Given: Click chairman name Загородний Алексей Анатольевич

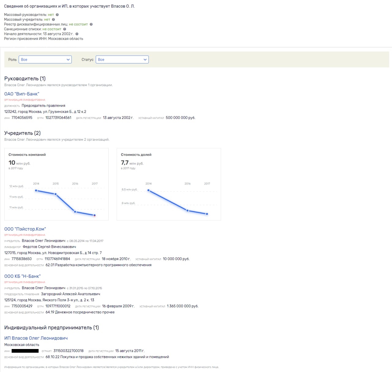Looking at the screenshot, I should (70, 294).
